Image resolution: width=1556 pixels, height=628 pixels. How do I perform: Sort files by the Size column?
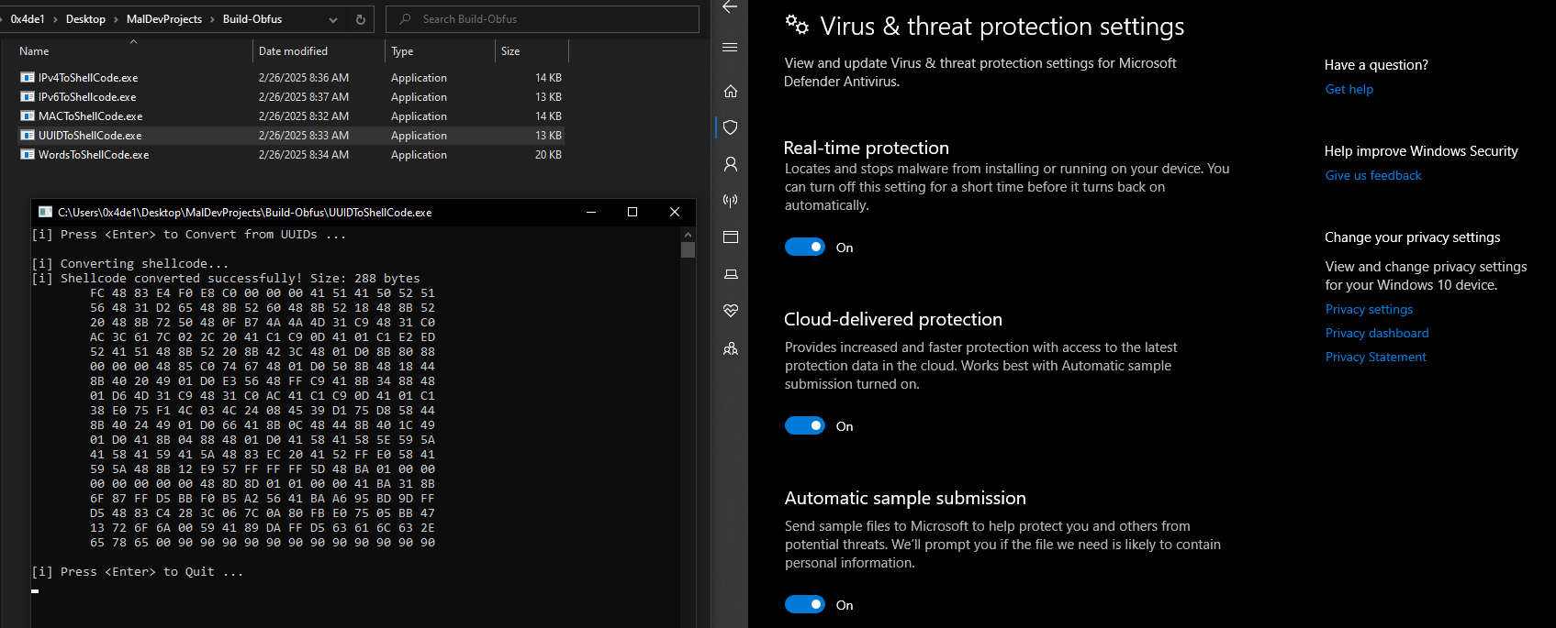[x=532, y=51]
